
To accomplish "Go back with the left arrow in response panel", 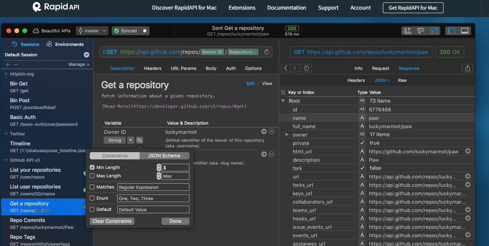I will [x=285, y=68].
